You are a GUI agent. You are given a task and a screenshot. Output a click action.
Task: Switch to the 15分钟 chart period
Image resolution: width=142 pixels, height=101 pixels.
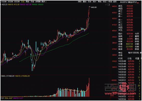coord(4,2)
